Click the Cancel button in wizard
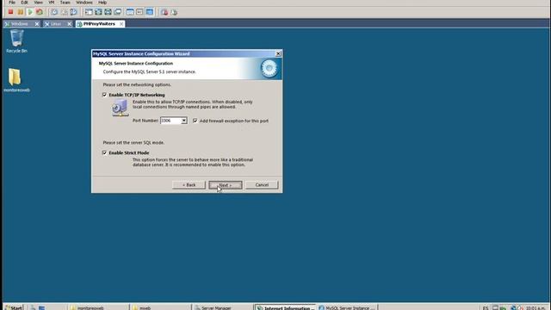This screenshot has height=310, width=551. (x=262, y=185)
